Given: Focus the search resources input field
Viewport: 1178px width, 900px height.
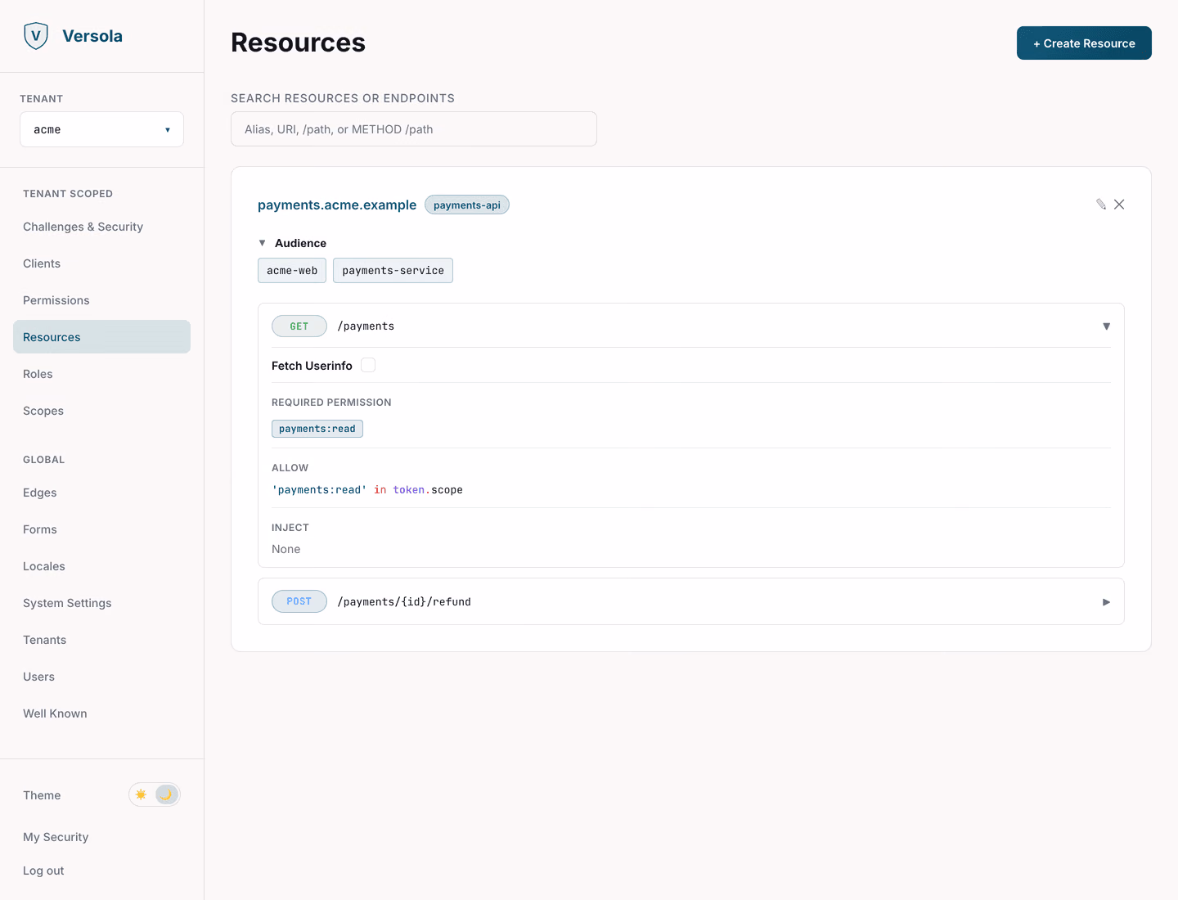Looking at the screenshot, I should click(x=414, y=129).
